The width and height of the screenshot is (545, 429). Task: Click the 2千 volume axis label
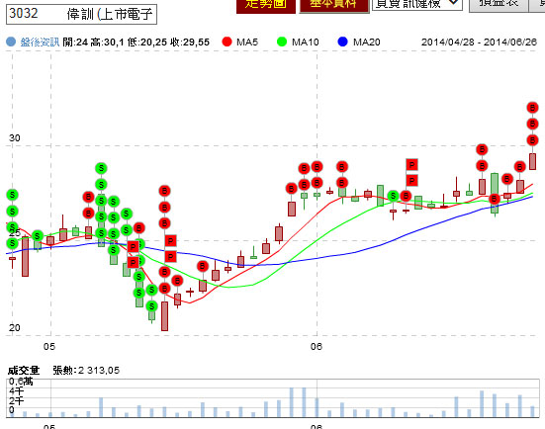[17, 401]
